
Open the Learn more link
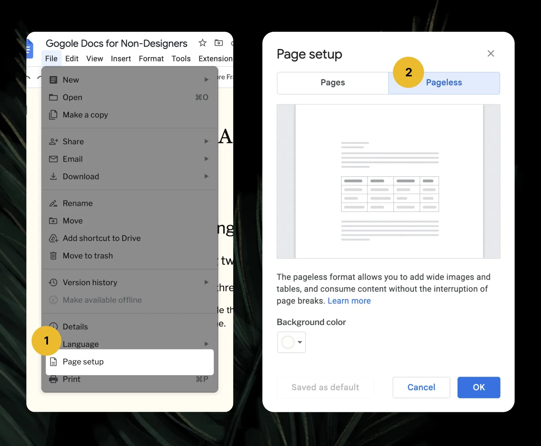coord(349,301)
